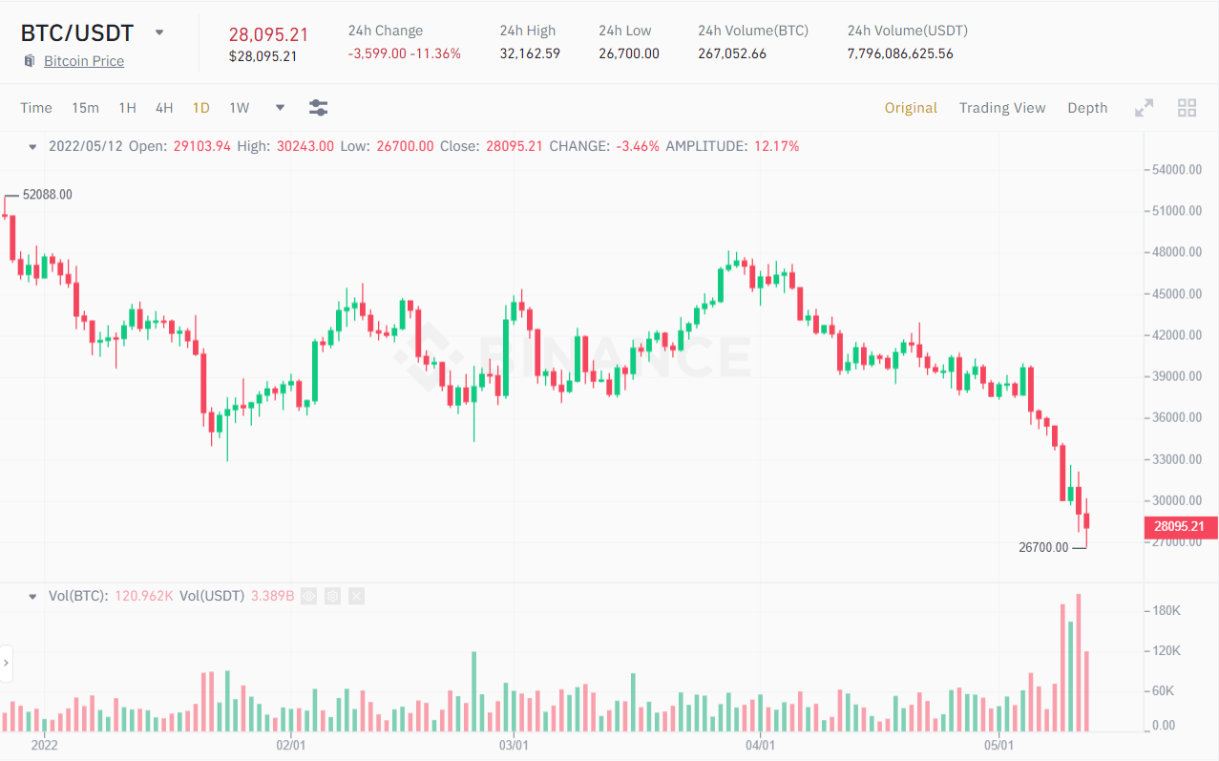Screen dimensions: 1219x761
Task: Open volume indicator settings gear icon
Action: coord(332,596)
